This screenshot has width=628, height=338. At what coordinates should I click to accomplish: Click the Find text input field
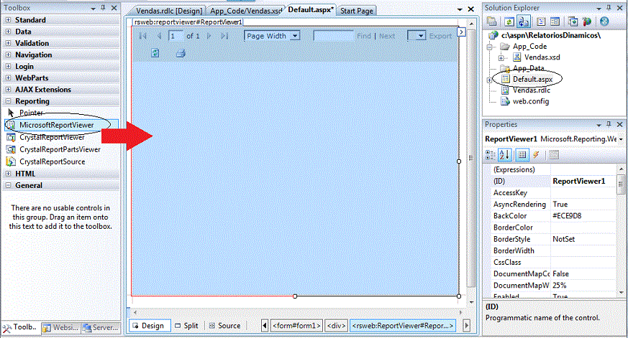333,36
